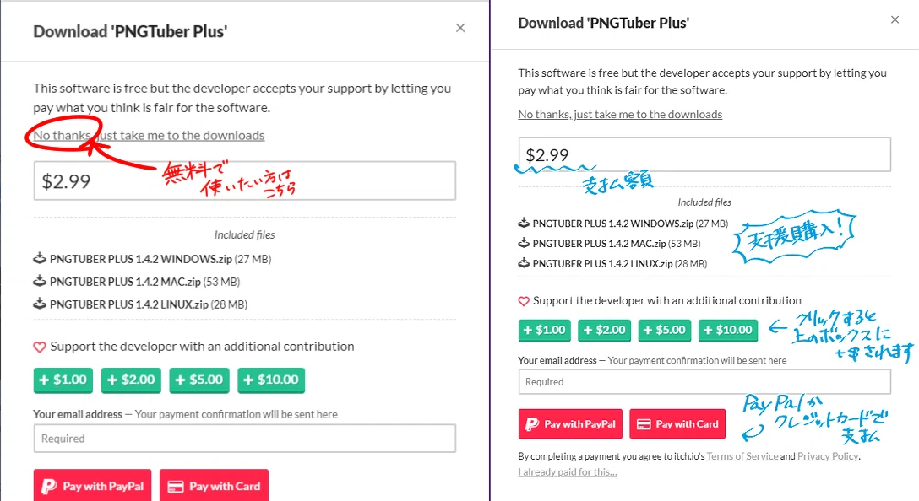This screenshot has width=919, height=501.
Task: Click the heart icon in the right dialog
Action: coord(524,301)
